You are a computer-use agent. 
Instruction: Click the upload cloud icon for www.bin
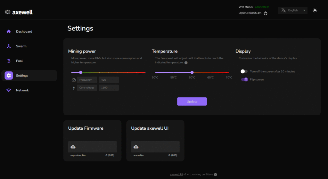[136, 147]
